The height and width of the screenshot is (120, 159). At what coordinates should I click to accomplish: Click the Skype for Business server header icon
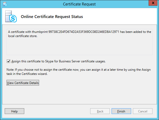click(x=11, y=16)
